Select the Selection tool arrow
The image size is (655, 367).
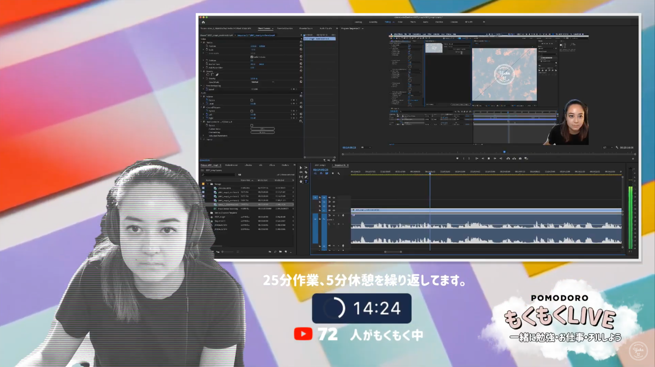pyautogui.click(x=301, y=168)
